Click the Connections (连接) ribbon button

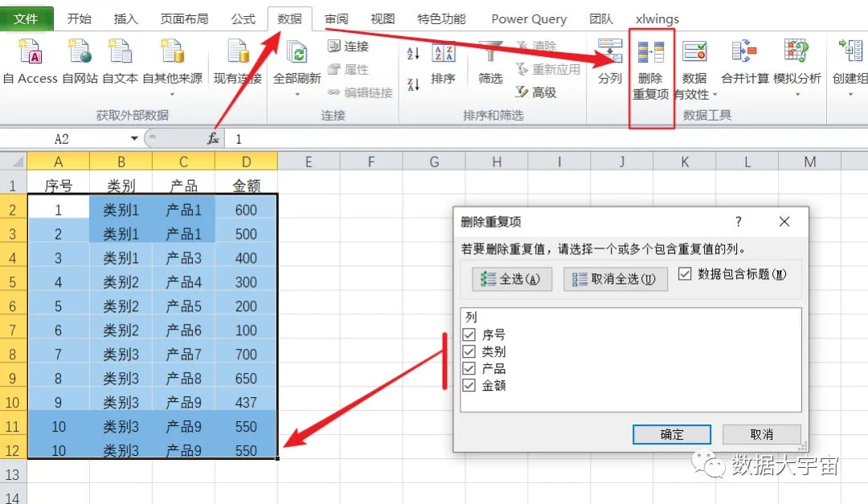click(348, 46)
